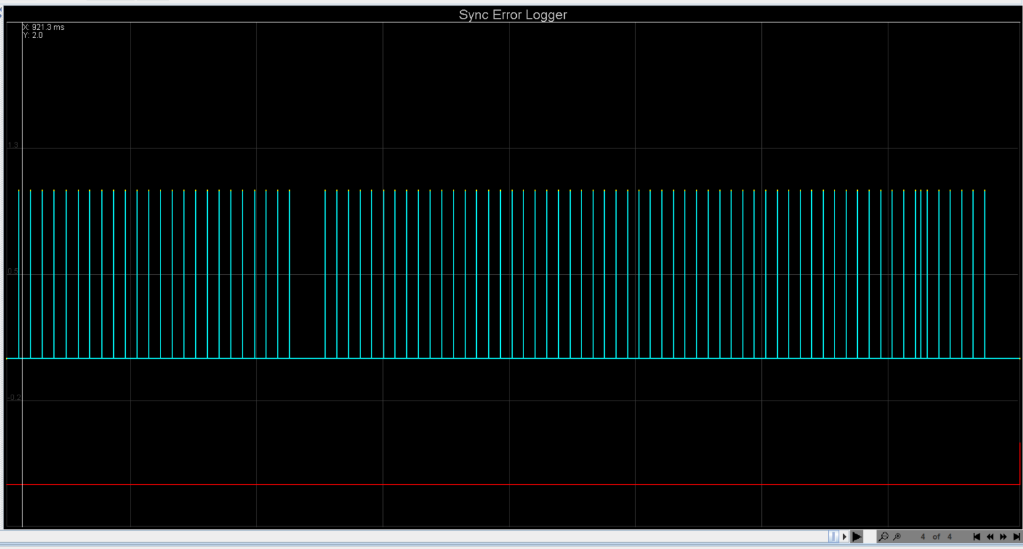
Task: Jump to the last page
Action: [1016, 536]
